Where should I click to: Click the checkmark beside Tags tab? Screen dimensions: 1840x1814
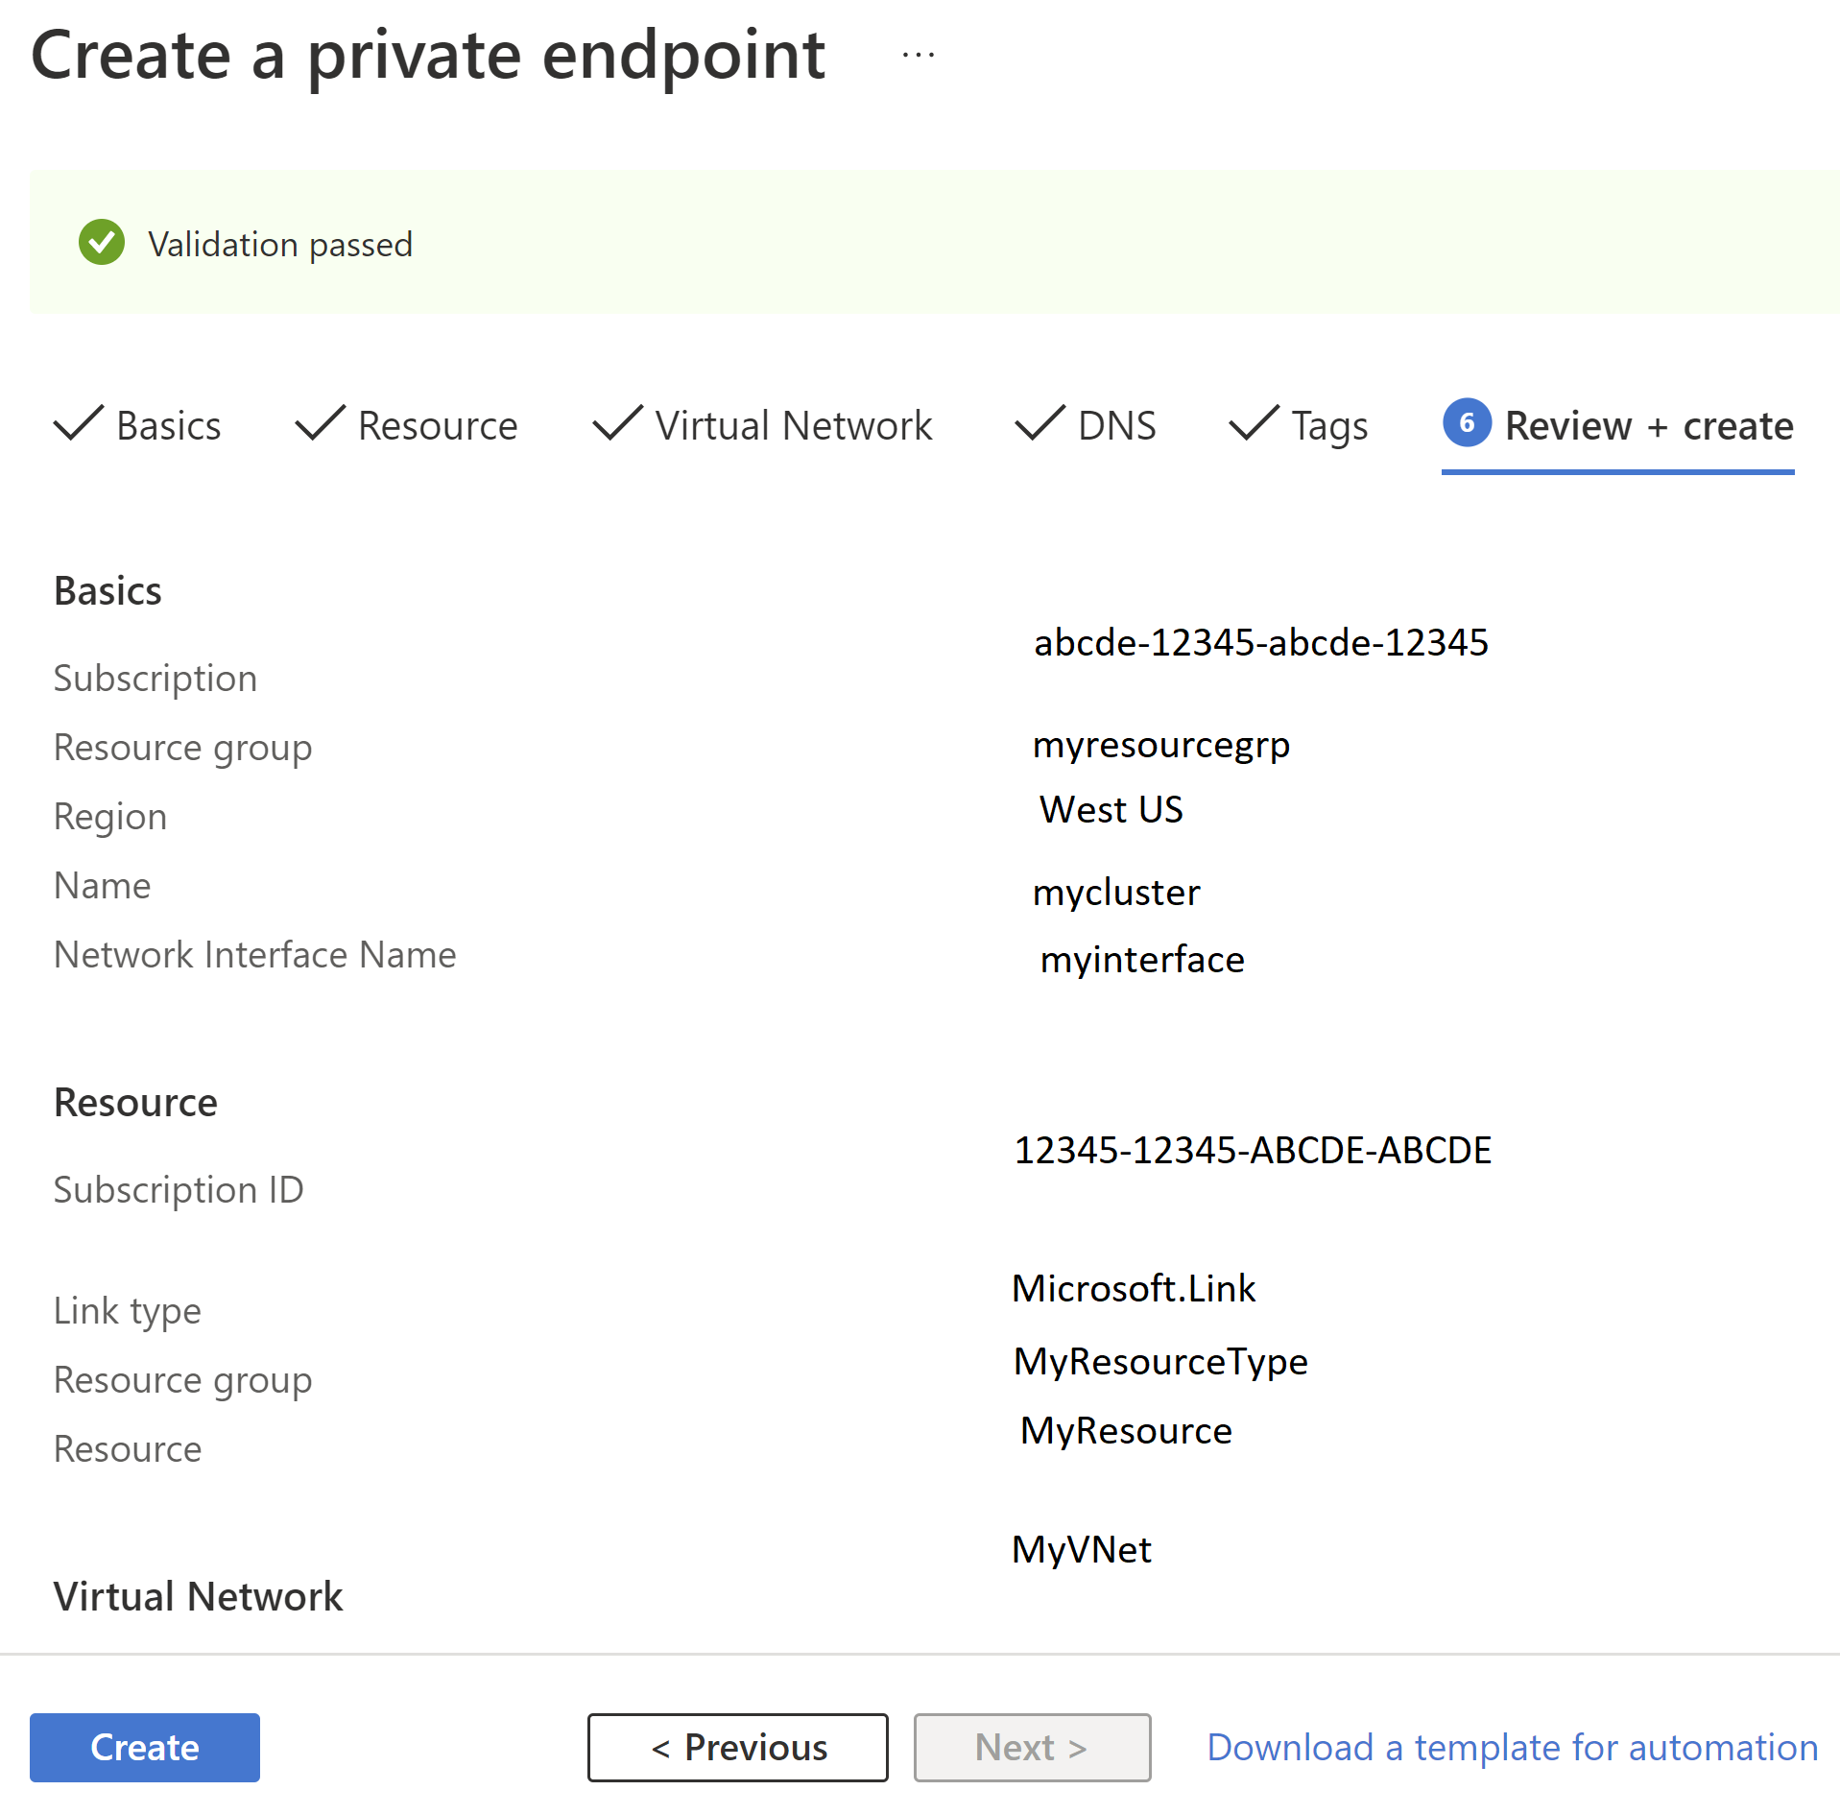tap(1254, 423)
